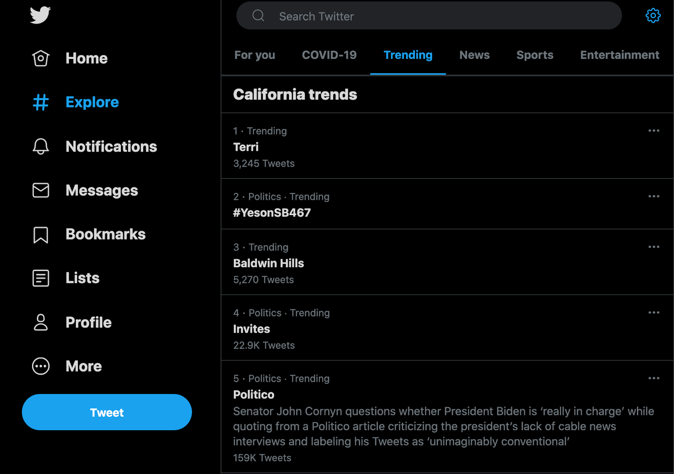
Task: Click the Explore hashtag icon
Action: tap(41, 102)
